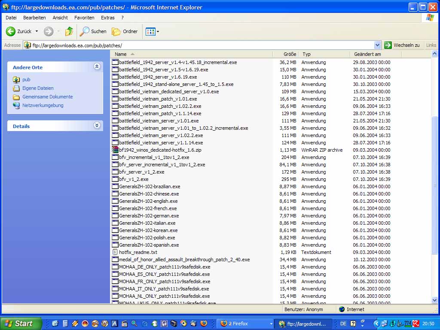Click the Links toolbar label
The image size is (440, 330).
click(x=431, y=45)
